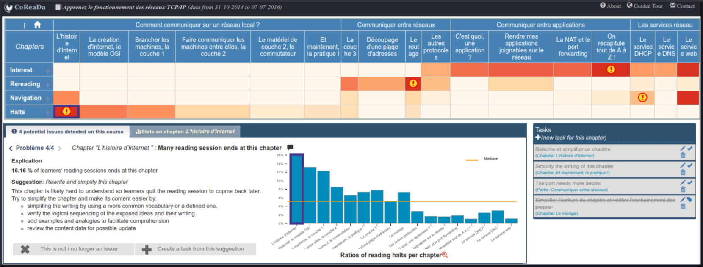The image size is (703, 267).
Task: Open the comment bubble icon beside the problem title
Action: 290,148
